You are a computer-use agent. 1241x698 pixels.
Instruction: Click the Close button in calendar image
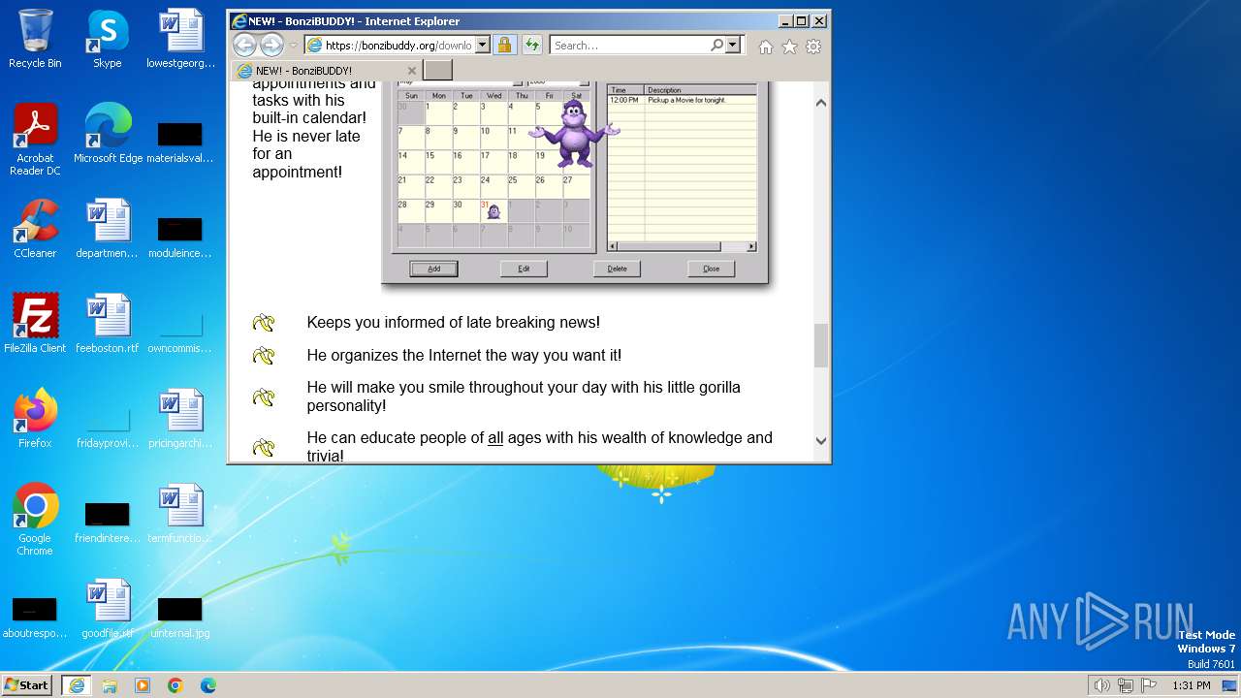click(711, 269)
